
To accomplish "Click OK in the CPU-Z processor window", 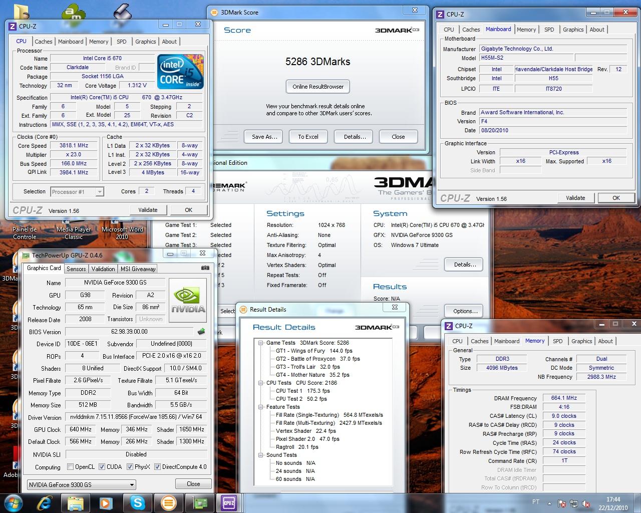I will [188, 210].
